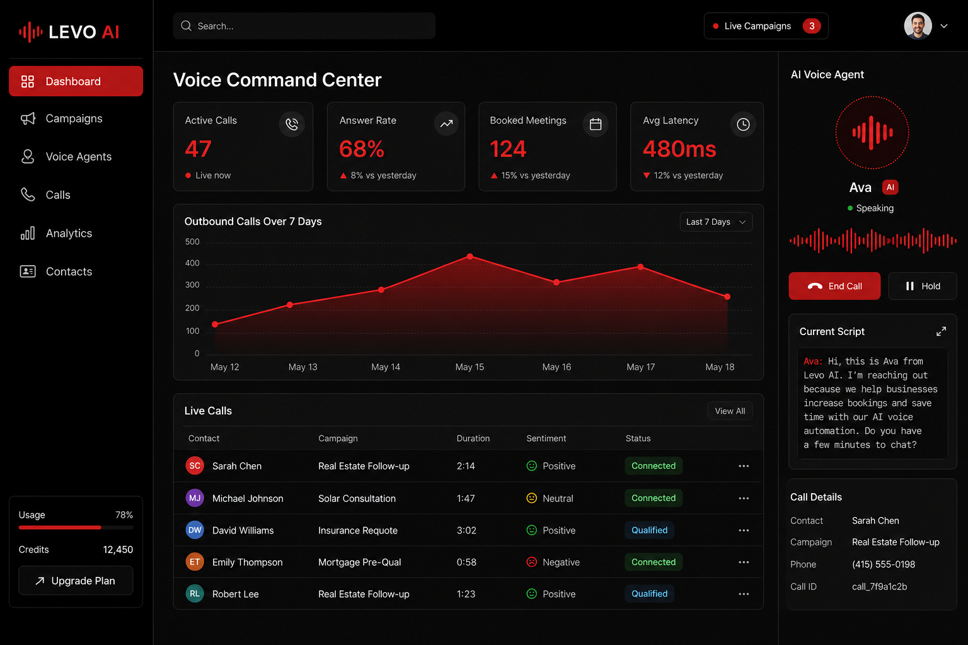Click the Solar Consultation campaign cell
This screenshot has width=968, height=645.
pyautogui.click(x=357, y=498)
